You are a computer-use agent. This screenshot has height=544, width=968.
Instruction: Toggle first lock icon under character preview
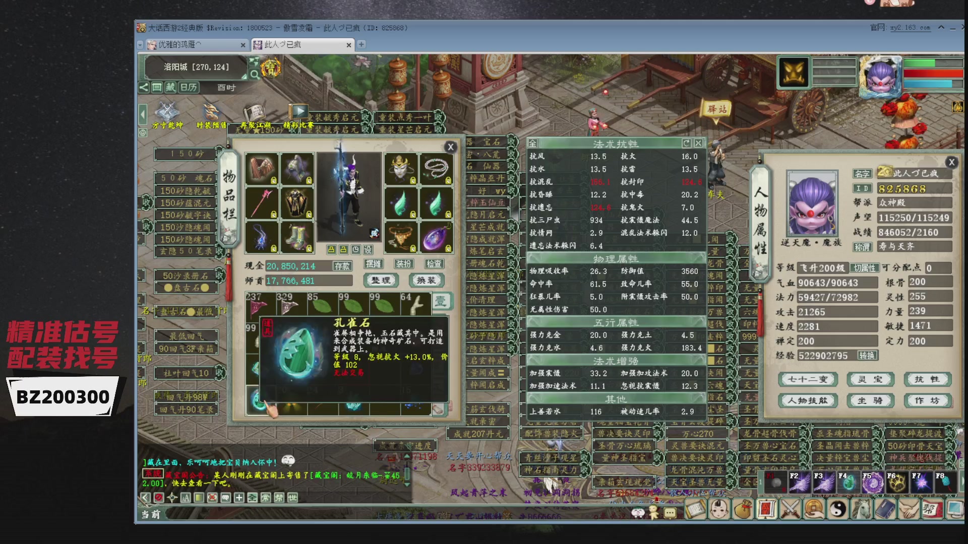pyautogui.click(x=331, y=249)
